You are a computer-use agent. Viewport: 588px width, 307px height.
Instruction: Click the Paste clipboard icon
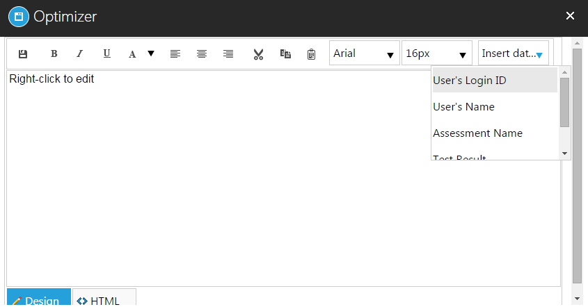click(311, 54)
